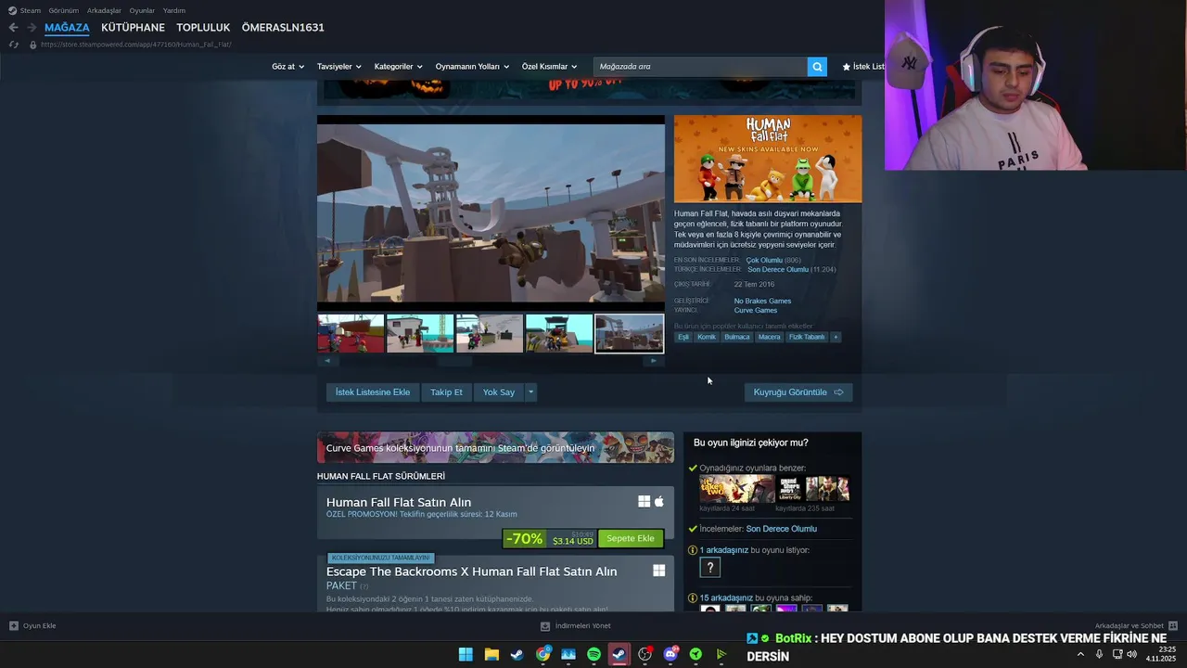Expand the Kategoriler dropdown
Image resolution: width=1187 pixels, height=668 pixels.
point(398,67)
